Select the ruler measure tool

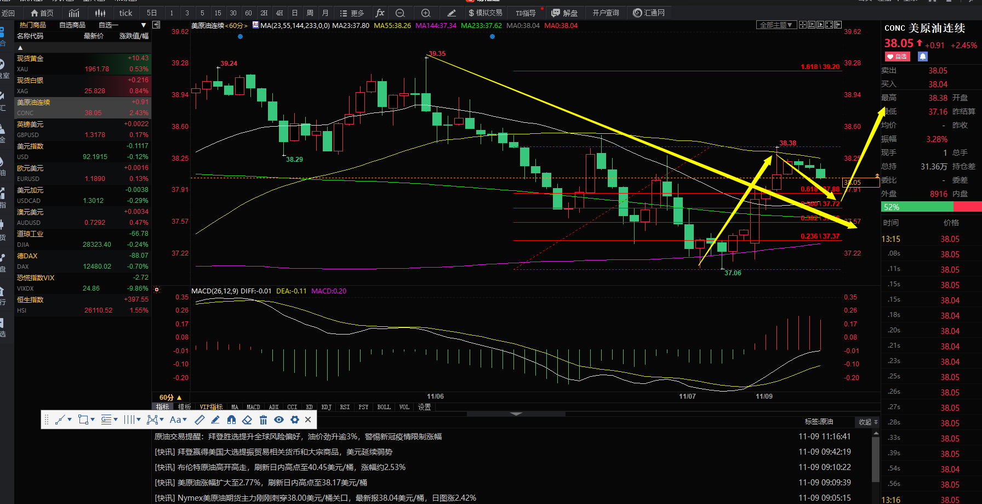[x=199, y=420]
